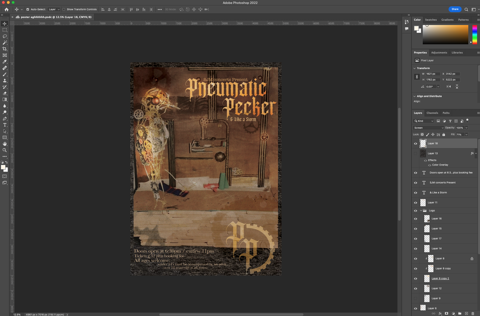Switch to the Adjustments tab
Viewport: 480px width, 316px height.
pyautogui.click(x=439, y=53)
